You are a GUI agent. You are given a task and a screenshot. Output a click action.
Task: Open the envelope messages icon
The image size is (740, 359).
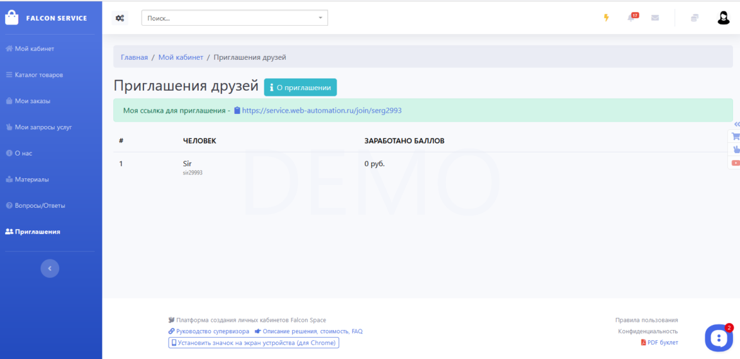coord(655,18)
